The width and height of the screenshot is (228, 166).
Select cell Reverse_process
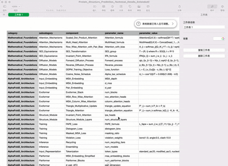point(121,65)
